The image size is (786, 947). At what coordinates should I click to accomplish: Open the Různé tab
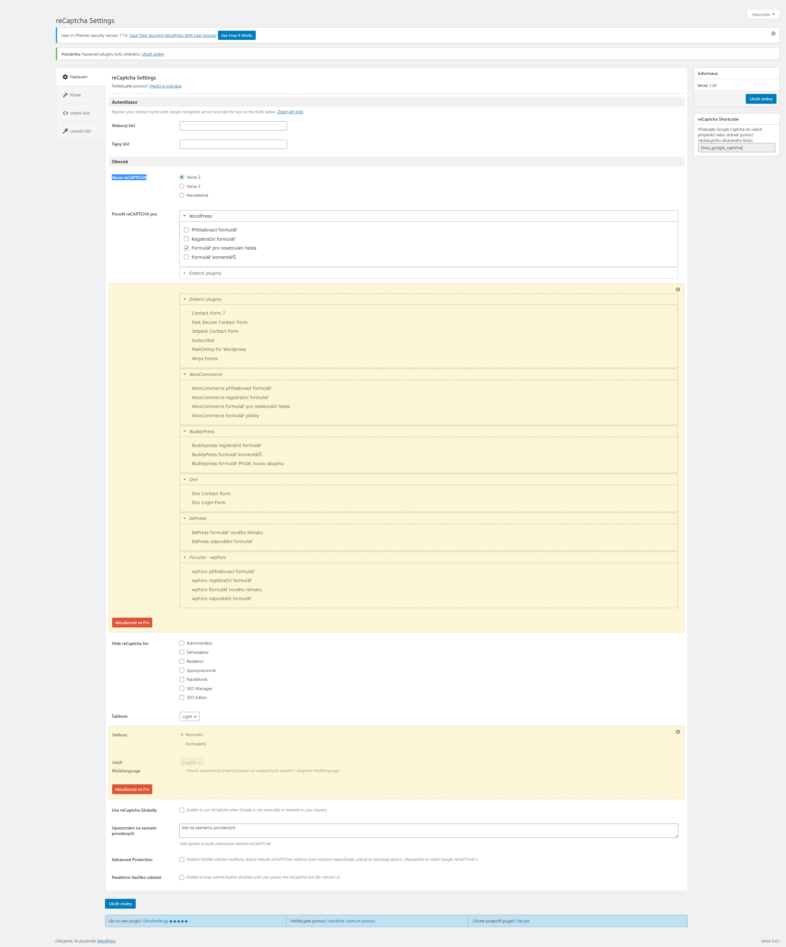click(x=80, y=95)
